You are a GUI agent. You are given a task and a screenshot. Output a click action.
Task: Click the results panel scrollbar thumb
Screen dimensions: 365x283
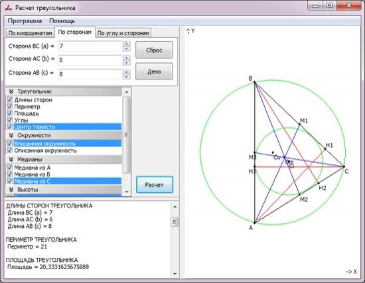coord(175,221)
